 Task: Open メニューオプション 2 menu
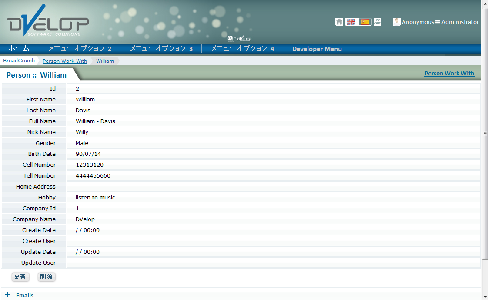point(80,48)
